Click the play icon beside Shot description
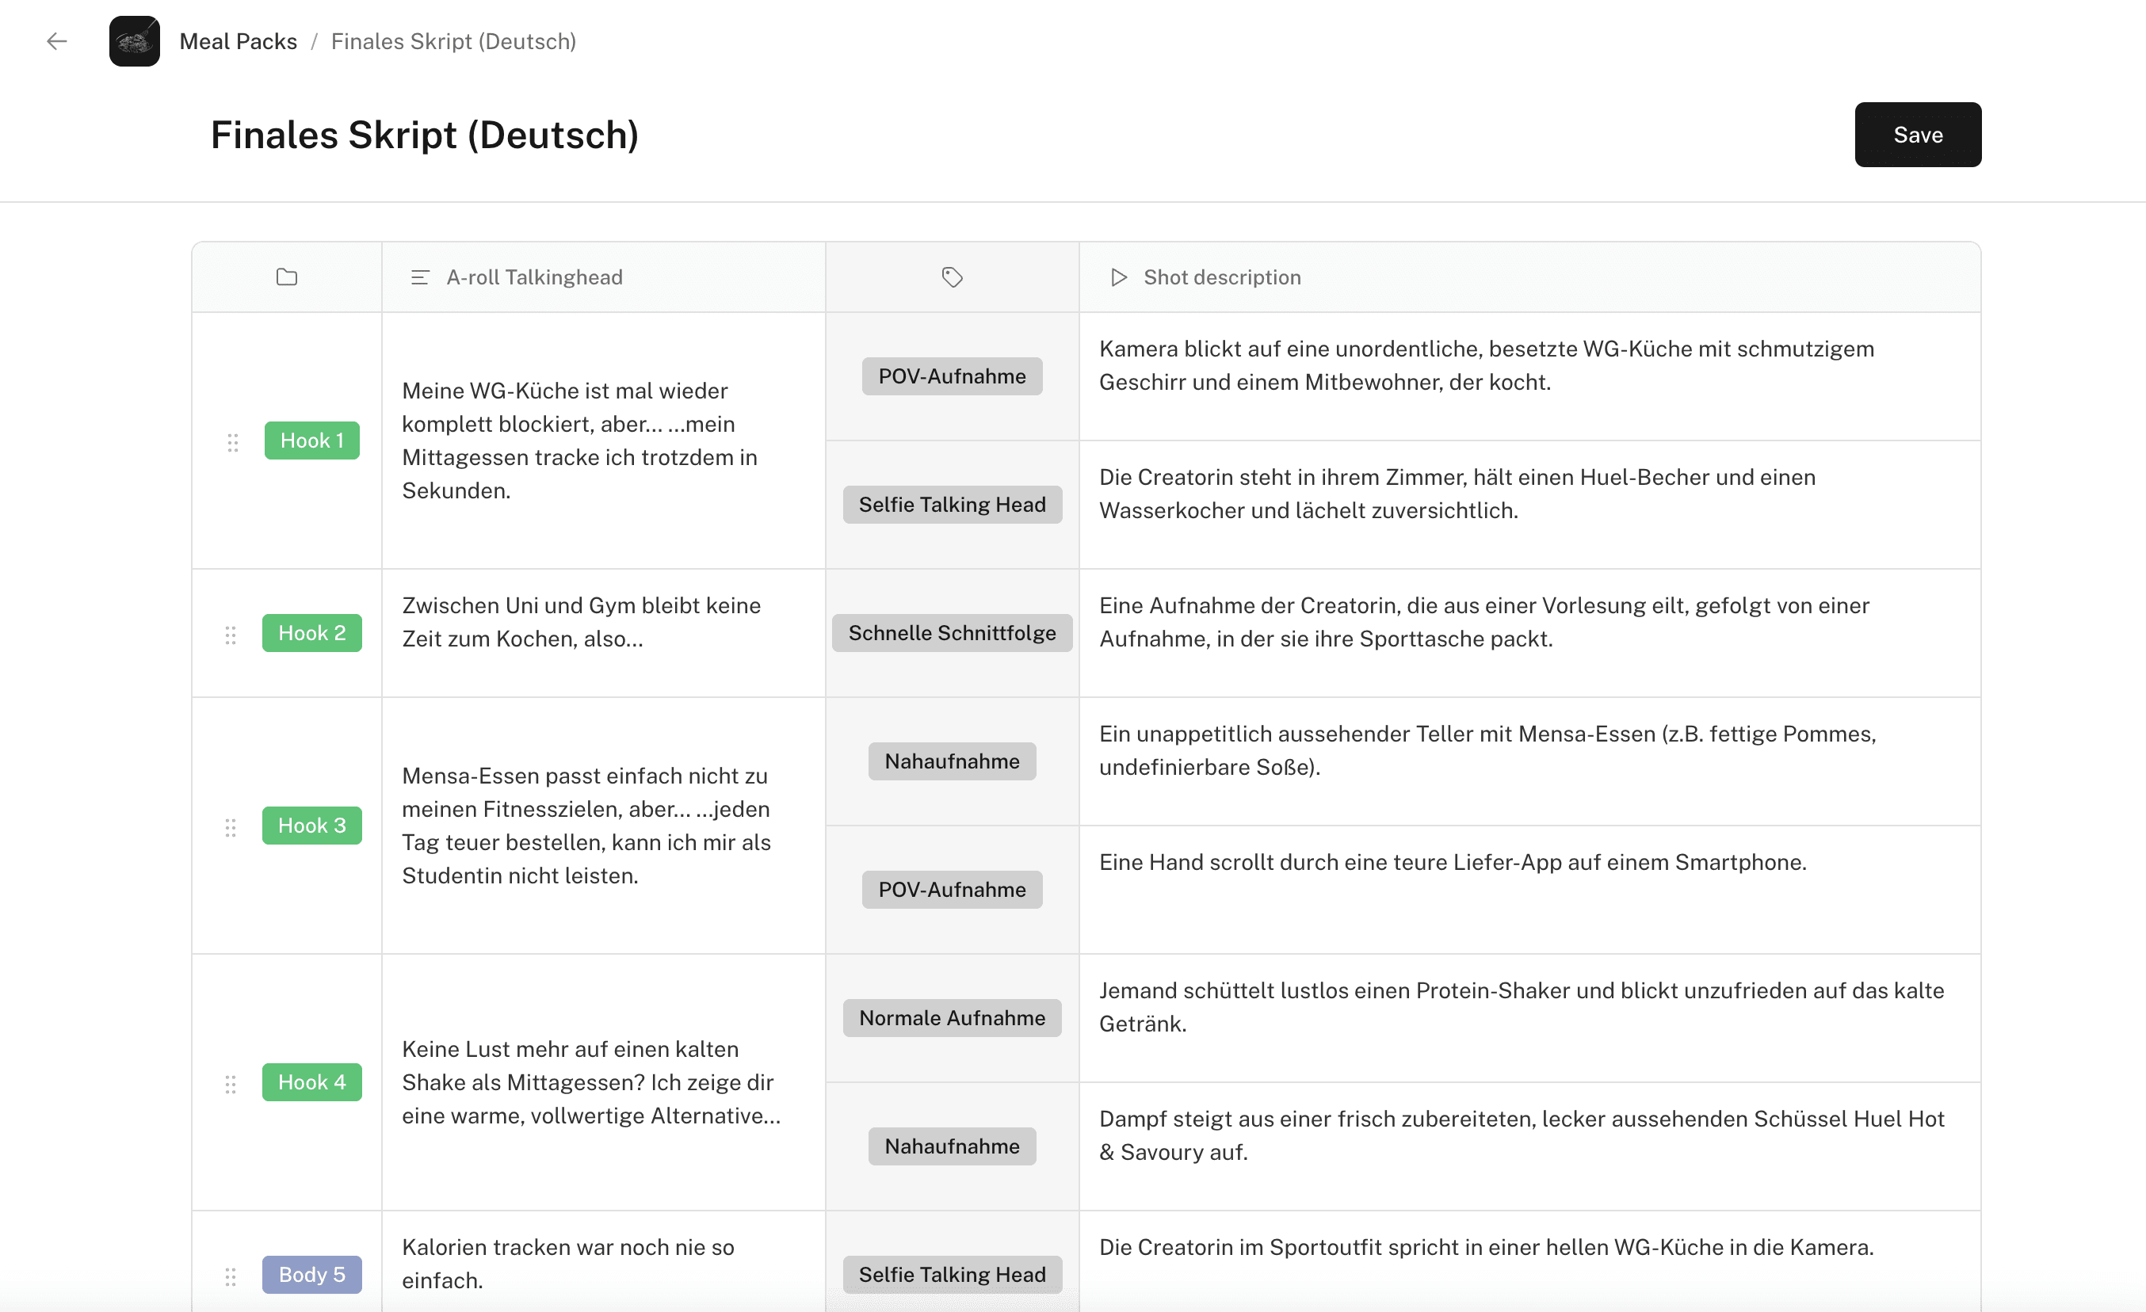The width and height of the screenshot is (2146, 1312). pyautogui.click(x=1118, y=277)
